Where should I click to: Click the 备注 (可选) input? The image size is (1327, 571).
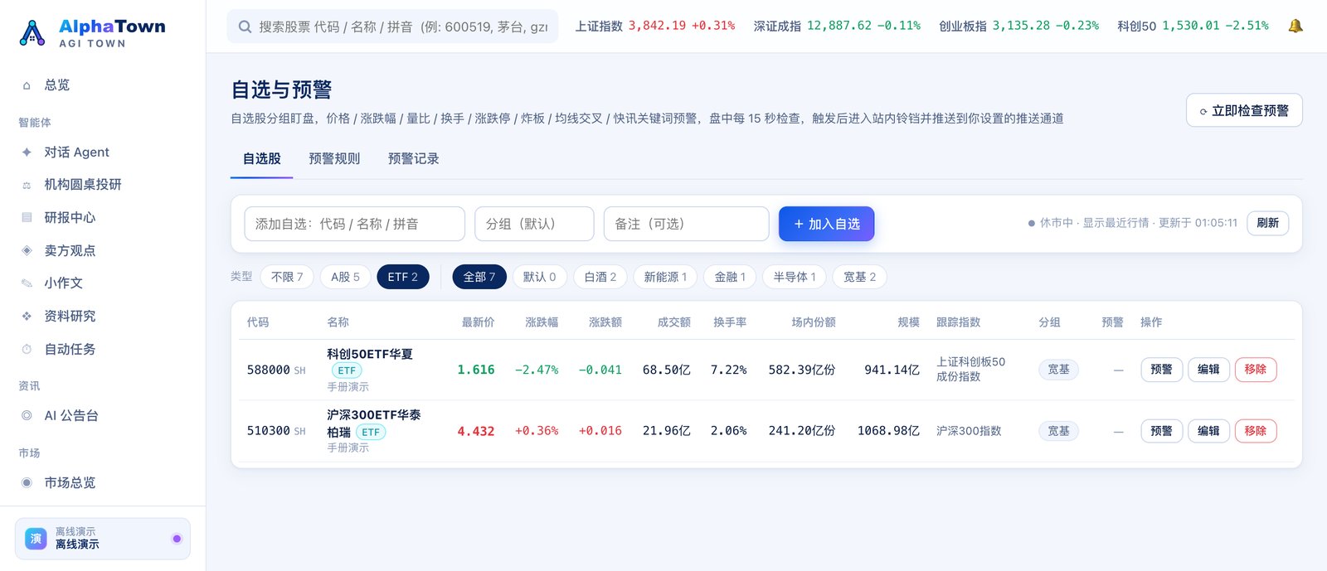pyautogui.click(x=686, y=224)
